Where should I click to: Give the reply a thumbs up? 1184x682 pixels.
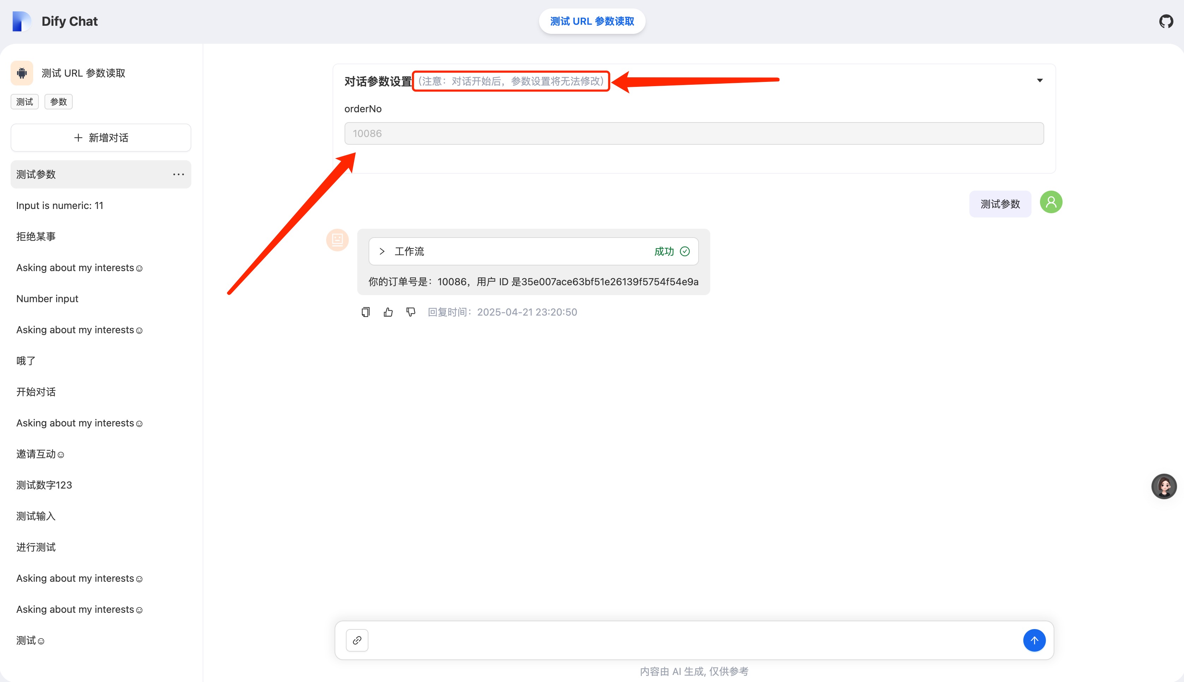pyautogui.click(x=388, y=312)
